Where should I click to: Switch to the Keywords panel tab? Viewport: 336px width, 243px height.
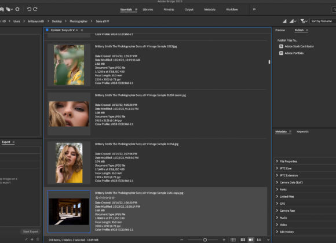click(x=302, y=131)
